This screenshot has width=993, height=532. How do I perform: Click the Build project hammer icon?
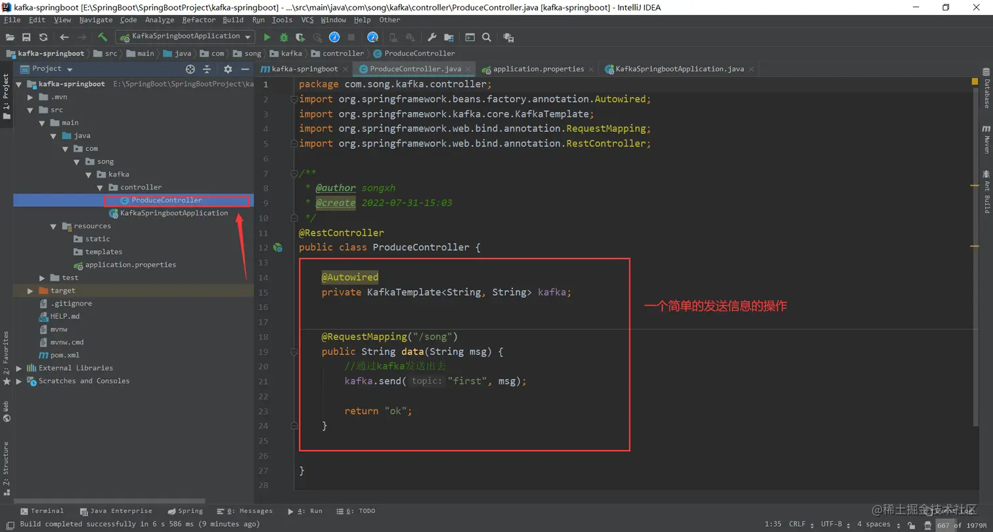coord(102,37)
